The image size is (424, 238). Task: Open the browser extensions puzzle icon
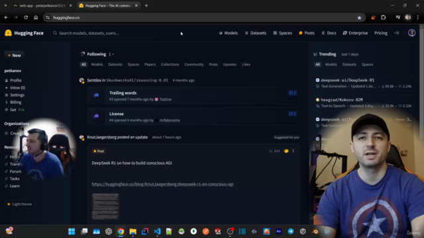[383, 18]
